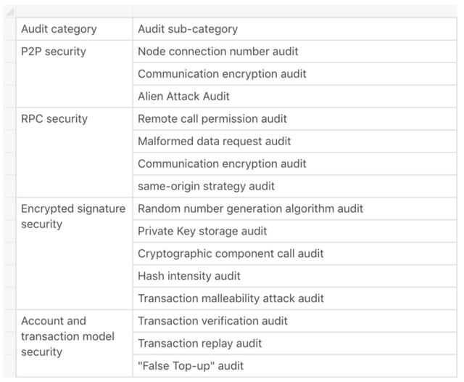Click the "Transaction malleability attack audit" cell
Viewport: 464px width, 382px height.
(295, 298)
